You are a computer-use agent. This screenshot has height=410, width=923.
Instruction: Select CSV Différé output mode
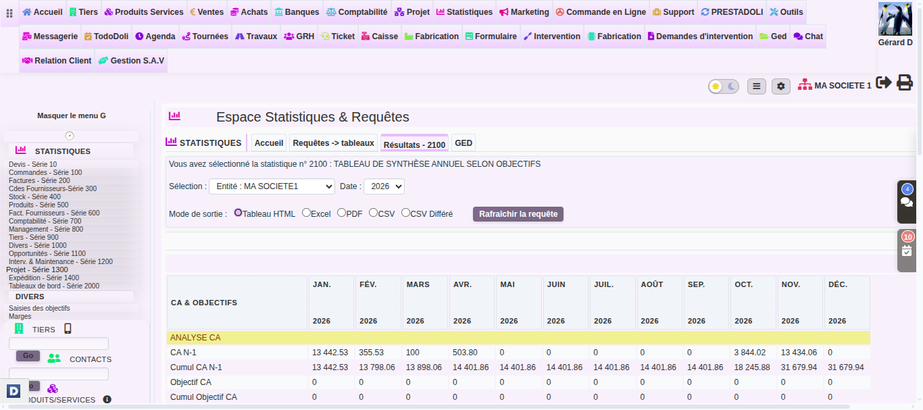405,213
